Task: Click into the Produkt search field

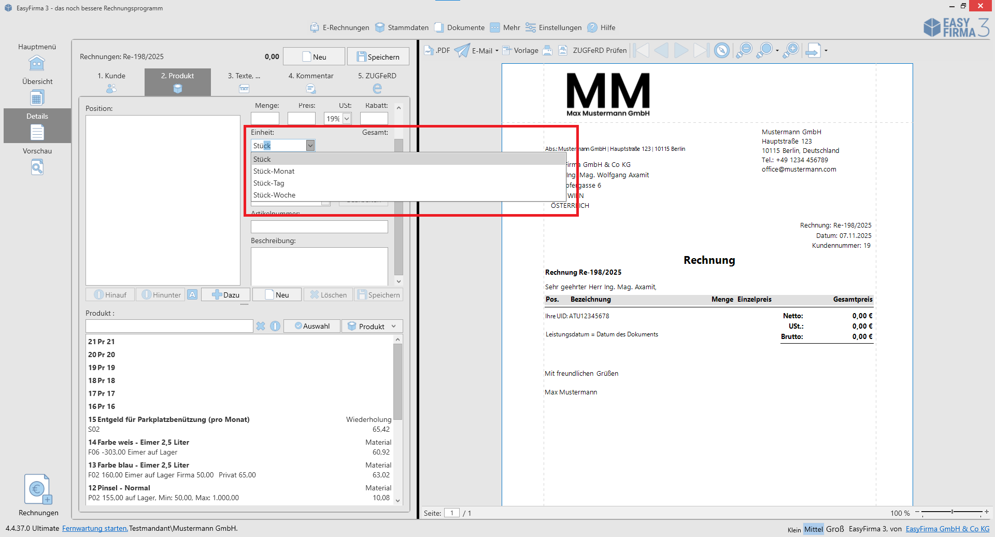Action: point(169,326)
